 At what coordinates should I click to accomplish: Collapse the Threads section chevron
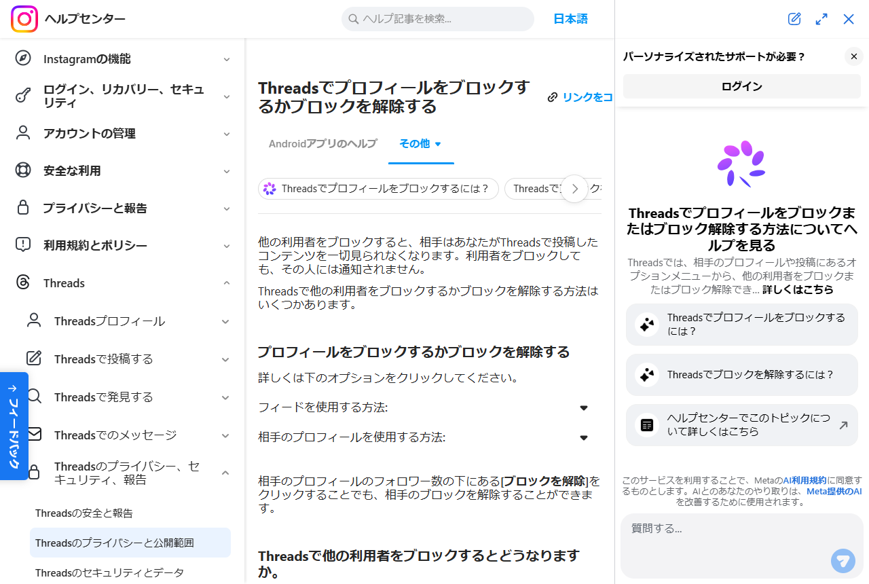pyautogui.click(x=227, y=283)
